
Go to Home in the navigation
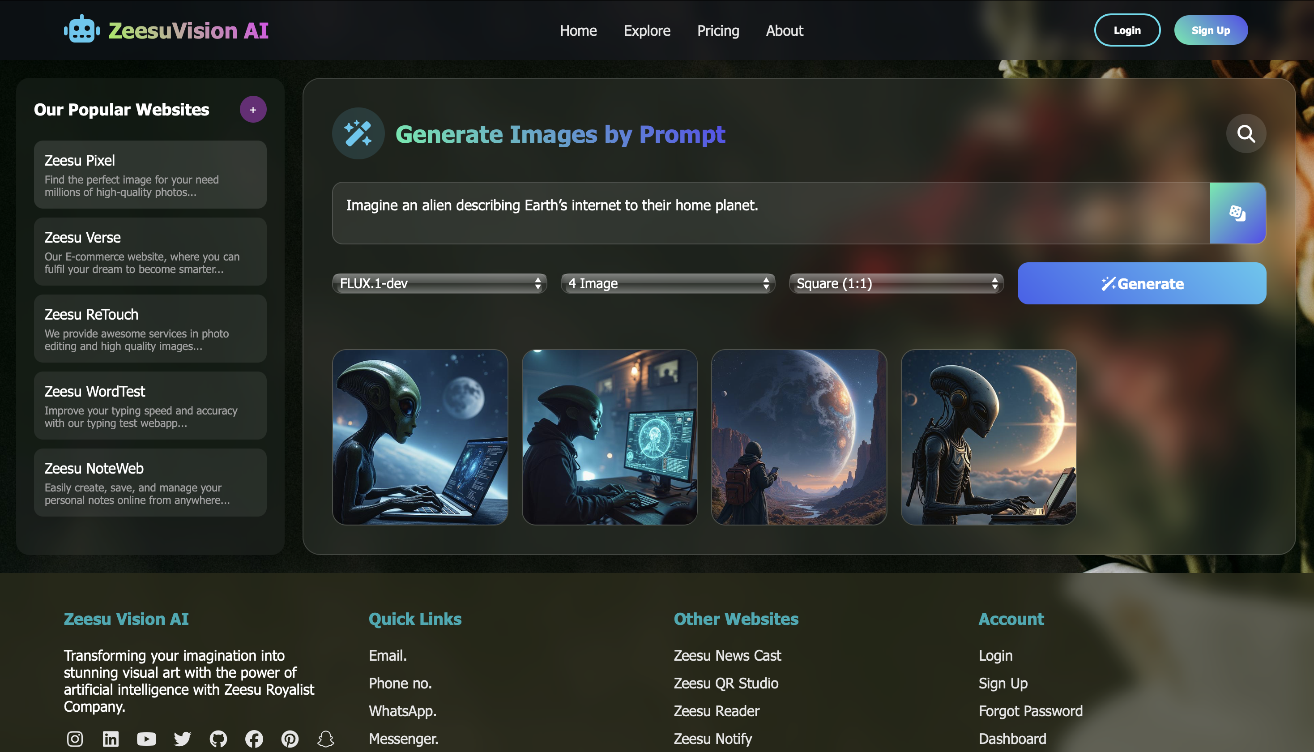pos(578,30)
